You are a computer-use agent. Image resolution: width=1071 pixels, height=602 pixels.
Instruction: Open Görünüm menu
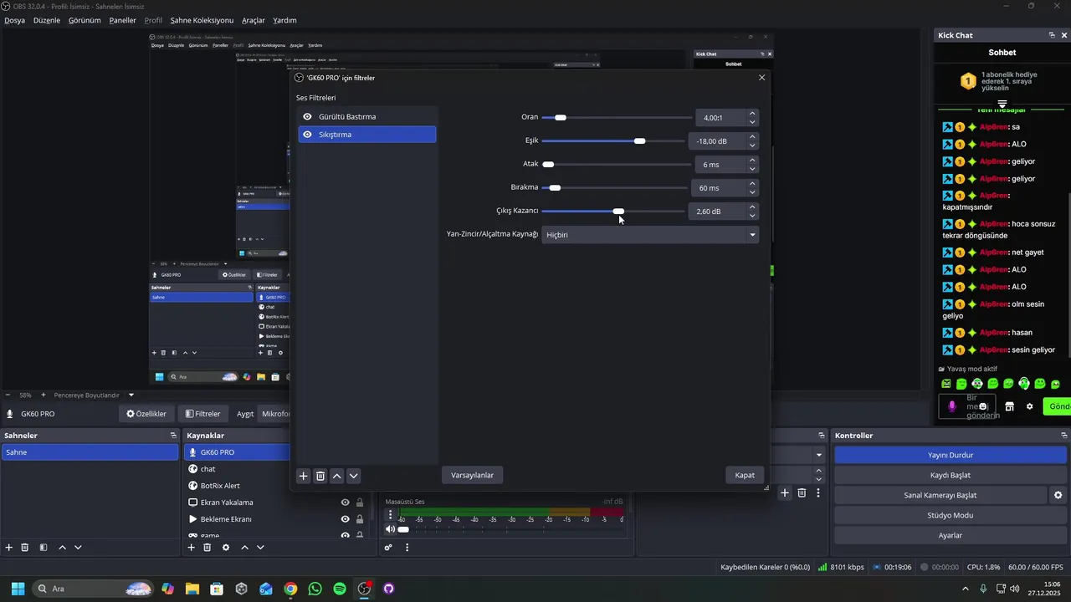85,20
